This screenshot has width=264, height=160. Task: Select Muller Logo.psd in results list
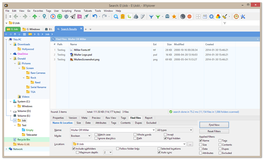point(83,54)
